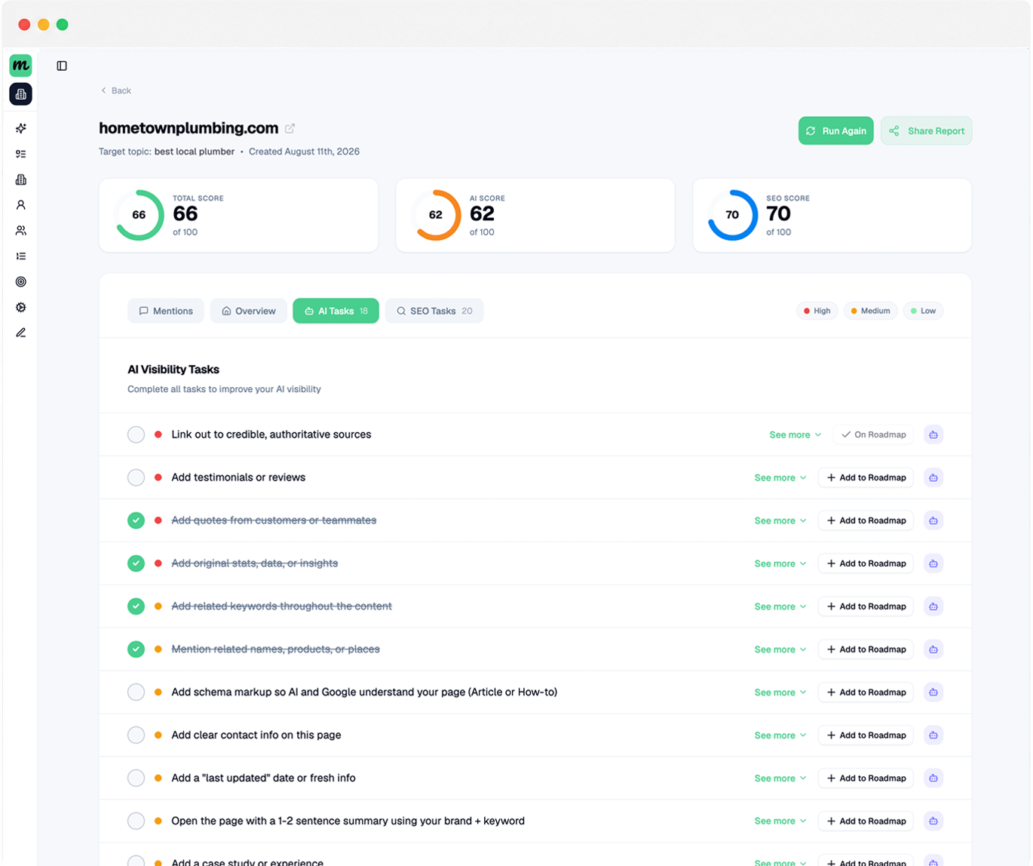Click the SEO Score 70 card
The width and height of the screenshot is (1033, 866).
tap(832, 216)
